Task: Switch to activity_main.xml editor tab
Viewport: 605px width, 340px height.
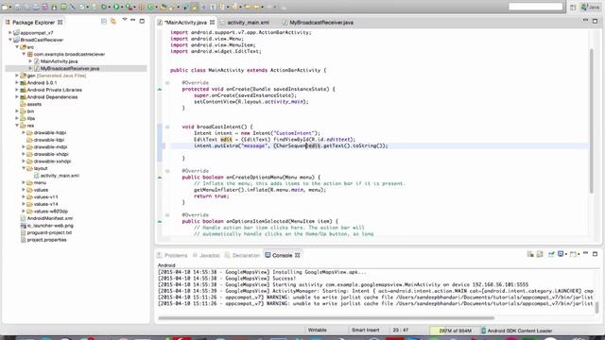Action: point(248,23)
